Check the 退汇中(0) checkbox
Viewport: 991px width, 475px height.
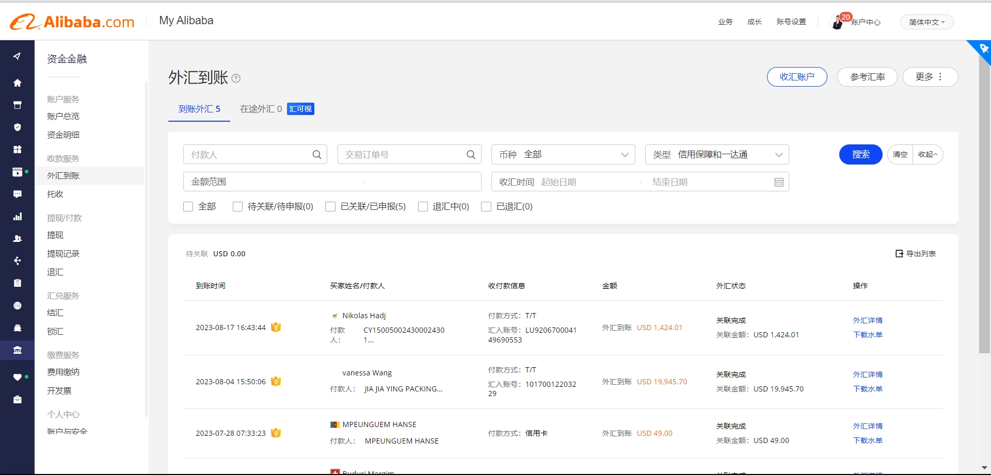[x=423, y=206]
